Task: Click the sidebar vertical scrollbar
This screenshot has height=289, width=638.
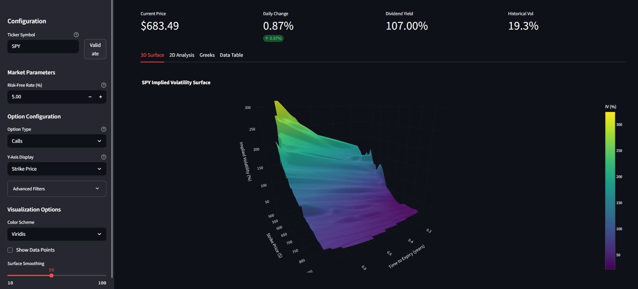Action: pyautogui.click(x=112, y=139)
